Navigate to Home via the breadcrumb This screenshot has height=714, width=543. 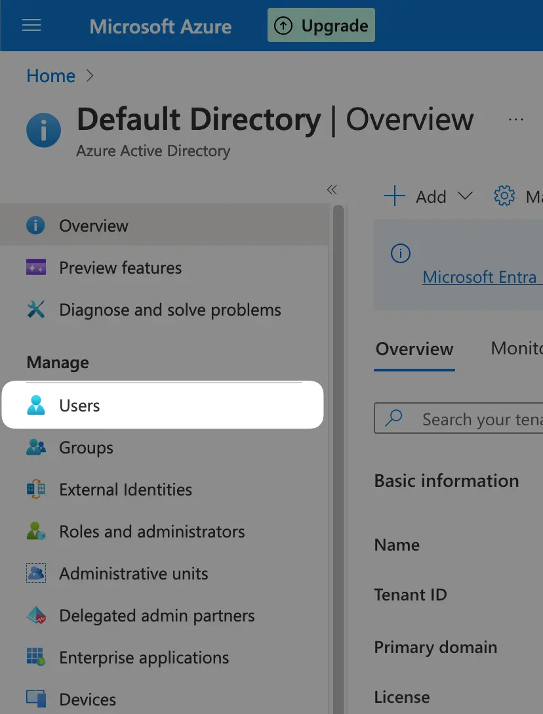[50, 75]
